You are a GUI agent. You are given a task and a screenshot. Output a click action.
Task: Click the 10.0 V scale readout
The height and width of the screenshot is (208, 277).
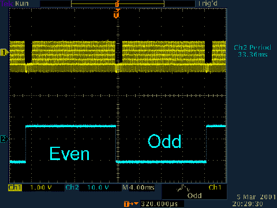pos(98,187)
